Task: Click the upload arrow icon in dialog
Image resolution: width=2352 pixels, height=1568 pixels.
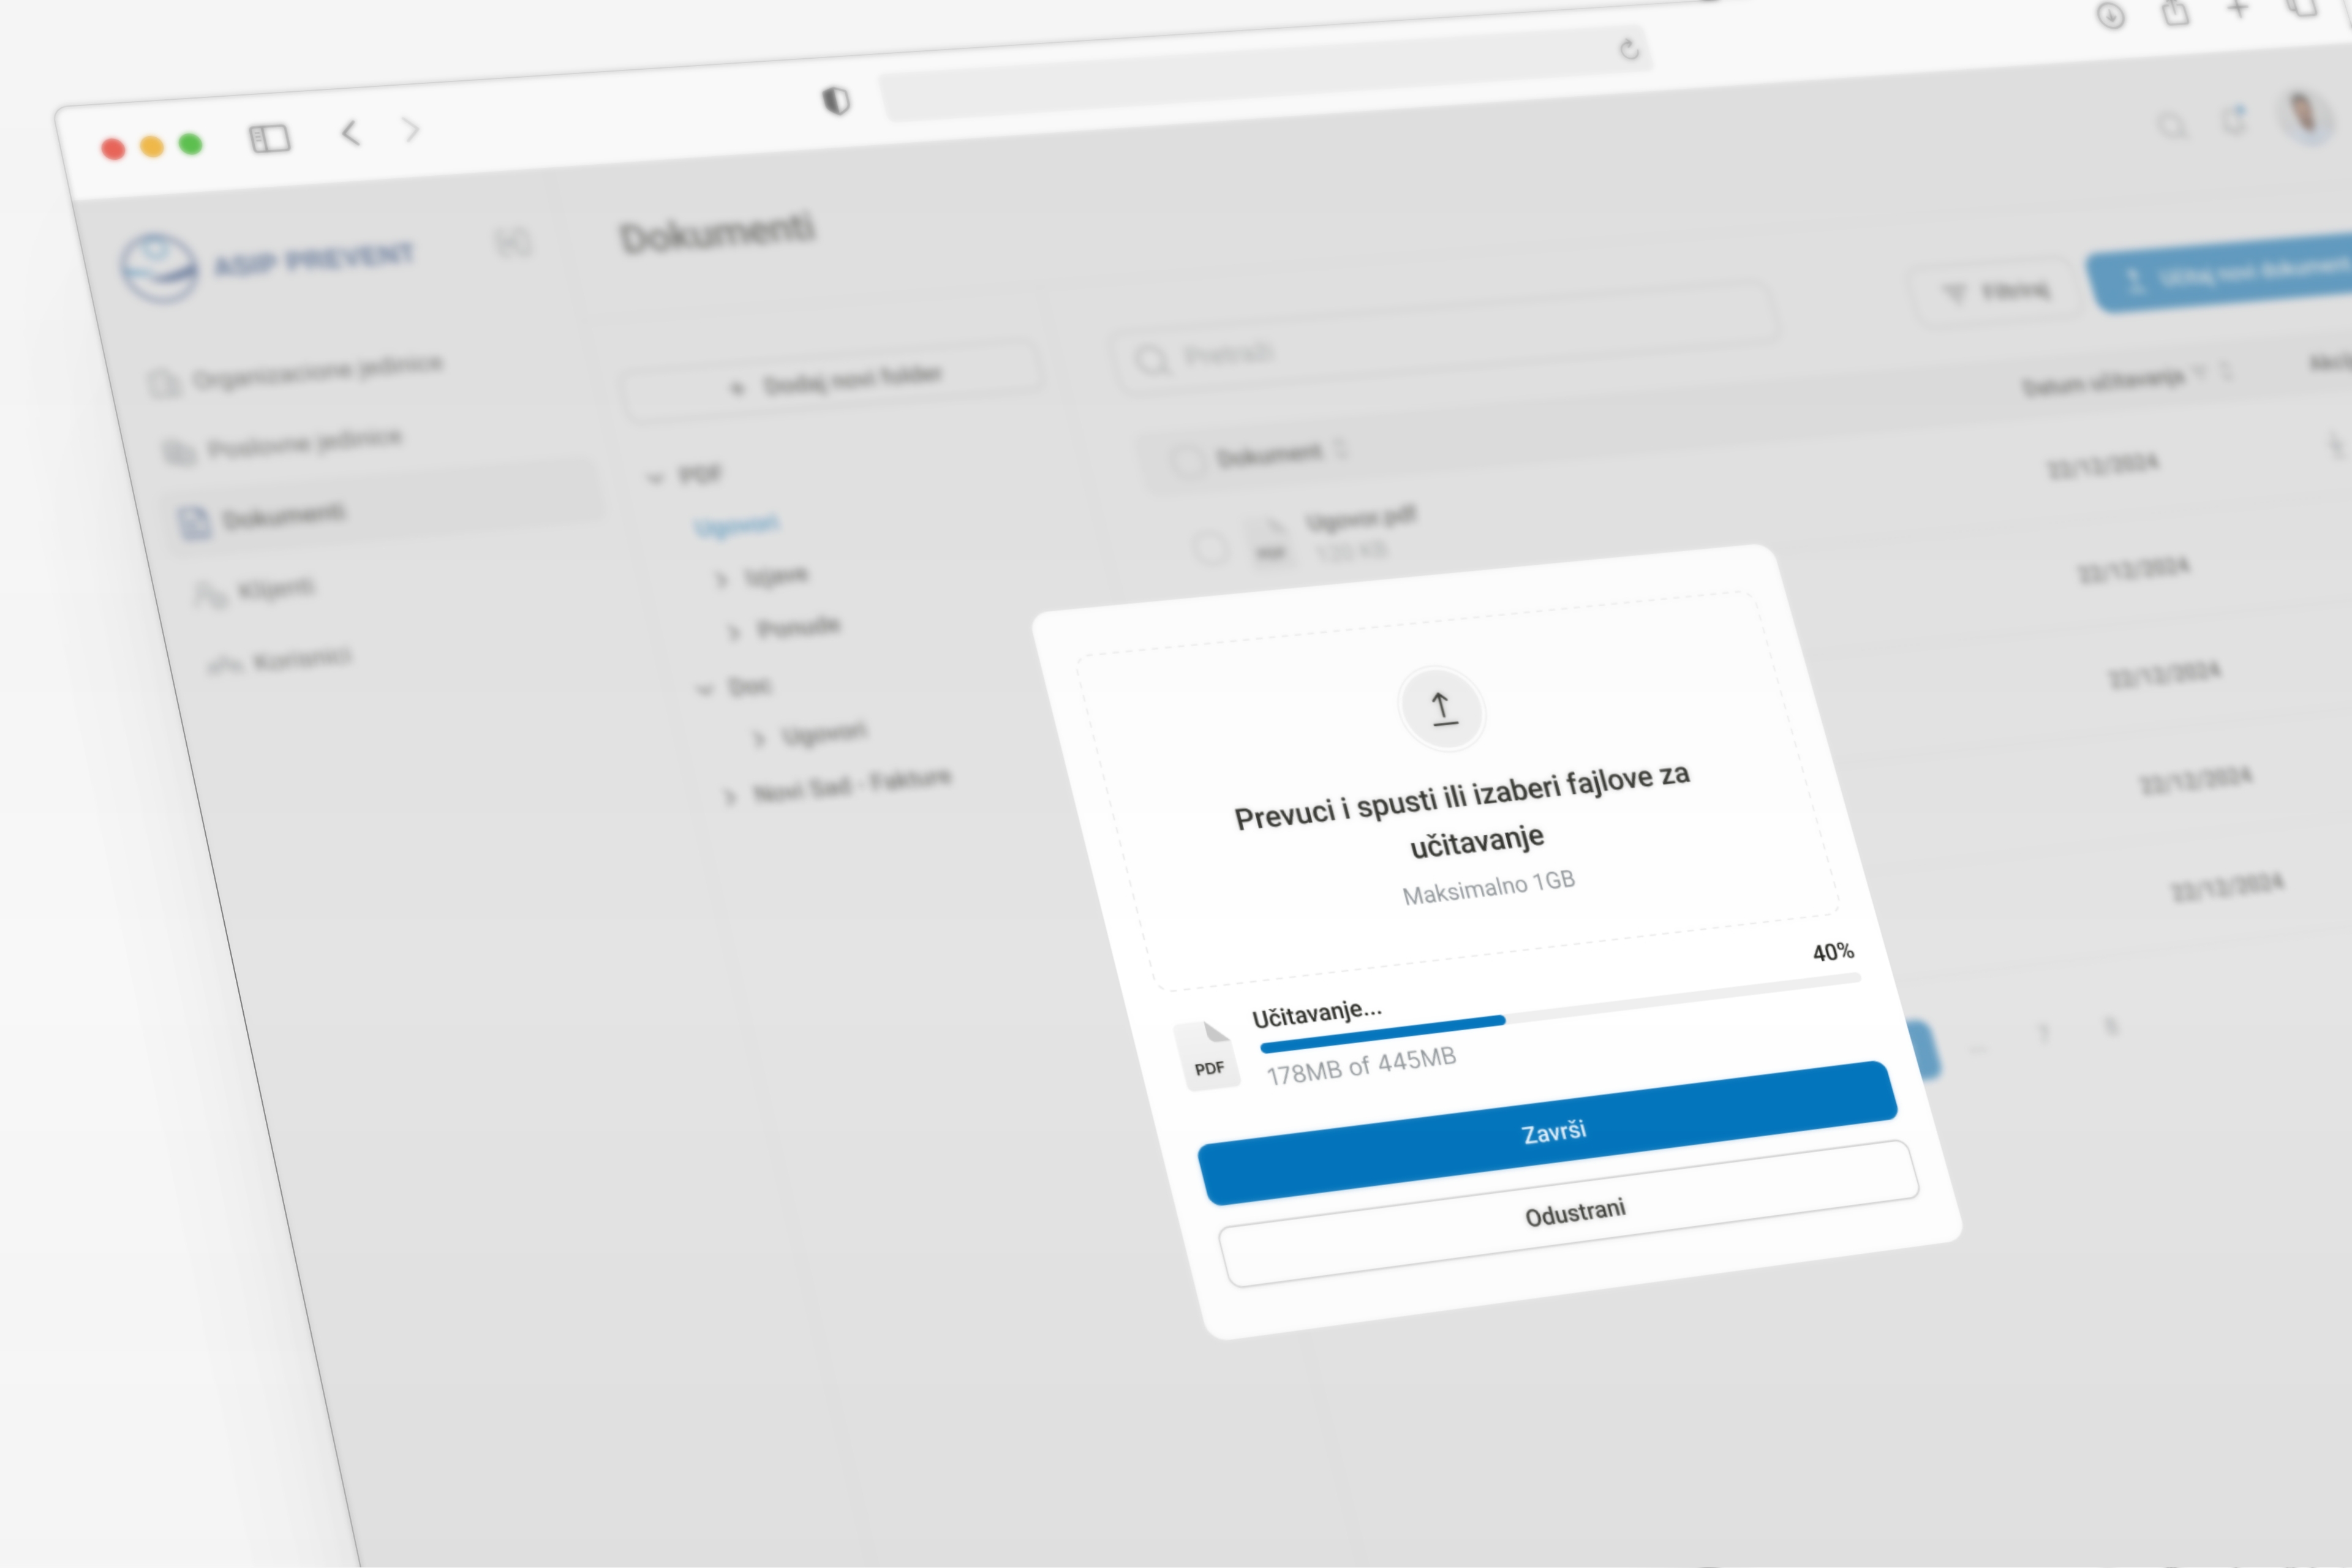Action: click(1441, 710)
